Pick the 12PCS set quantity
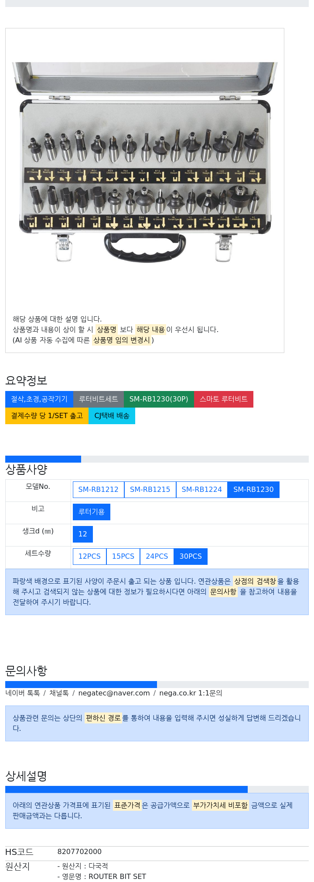The height and width of the screenshot is (882, 314). 89,556
